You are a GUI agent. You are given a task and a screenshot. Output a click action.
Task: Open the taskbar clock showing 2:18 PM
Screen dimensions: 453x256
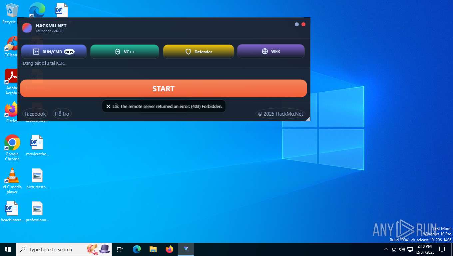point(425,249)
